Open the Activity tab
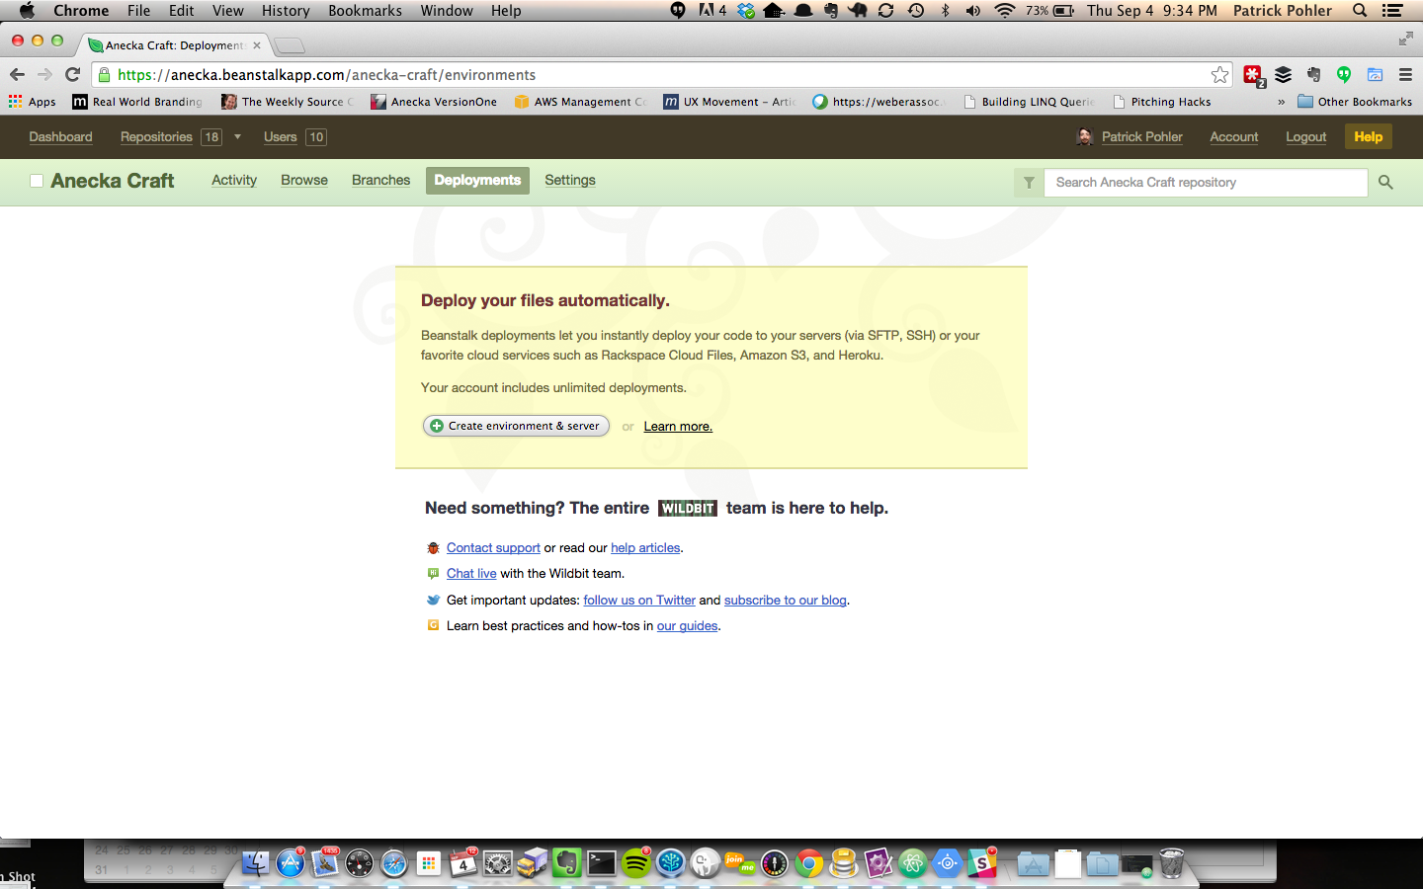Viewport: 1423px width, 889px height. click(x=234, y=180)
